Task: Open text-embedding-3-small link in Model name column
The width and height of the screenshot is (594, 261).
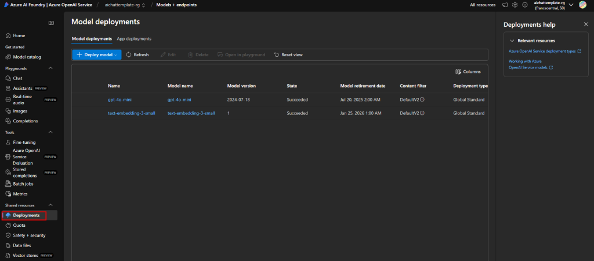Action: coord(191,113)
